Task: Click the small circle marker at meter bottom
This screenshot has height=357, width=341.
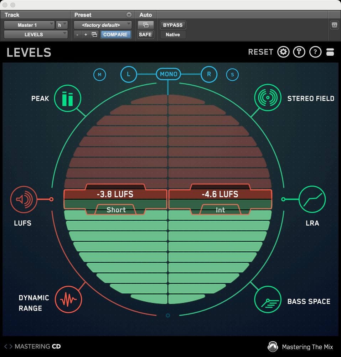Action: click(x=168, y=315)
